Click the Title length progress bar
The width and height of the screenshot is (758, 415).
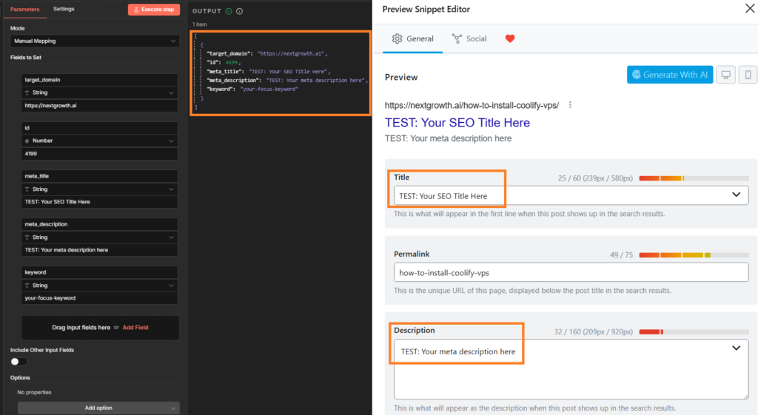[694, 178]
